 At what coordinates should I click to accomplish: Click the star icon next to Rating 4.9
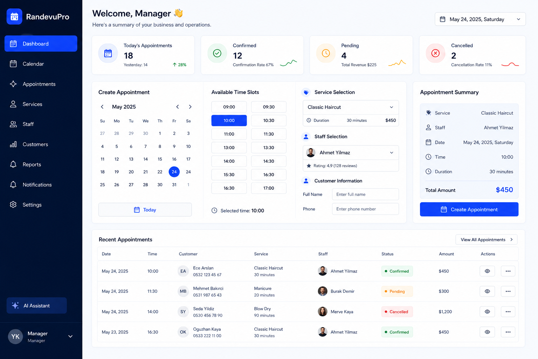tap(309, 166)
